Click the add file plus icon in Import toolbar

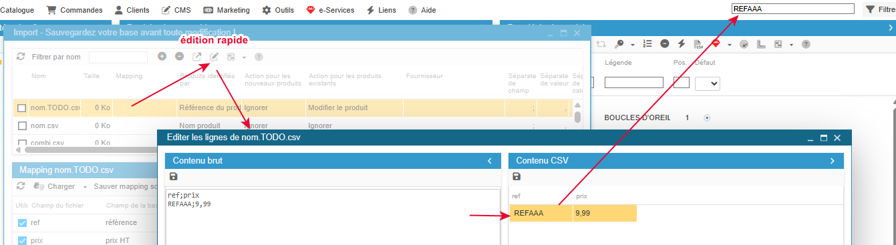[162, 57]
